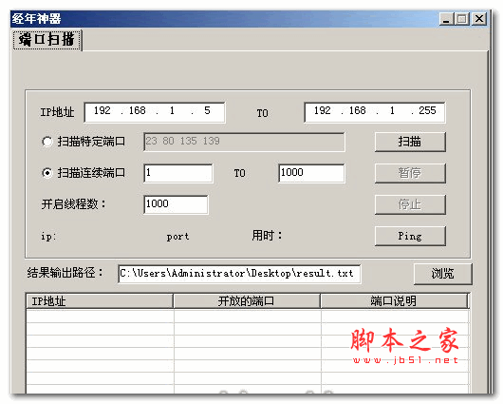The height and width of the screenshot is (404, 503).
Task: Close the 经年神器 window
Action: point(479,19)
